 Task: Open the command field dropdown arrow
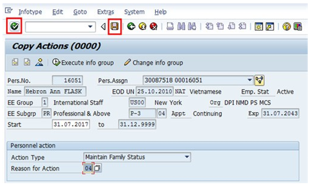coord(90,26)
